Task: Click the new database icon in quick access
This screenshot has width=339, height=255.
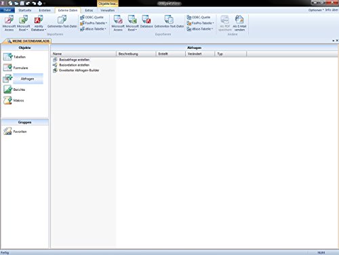Action: [x=10, y=3]
